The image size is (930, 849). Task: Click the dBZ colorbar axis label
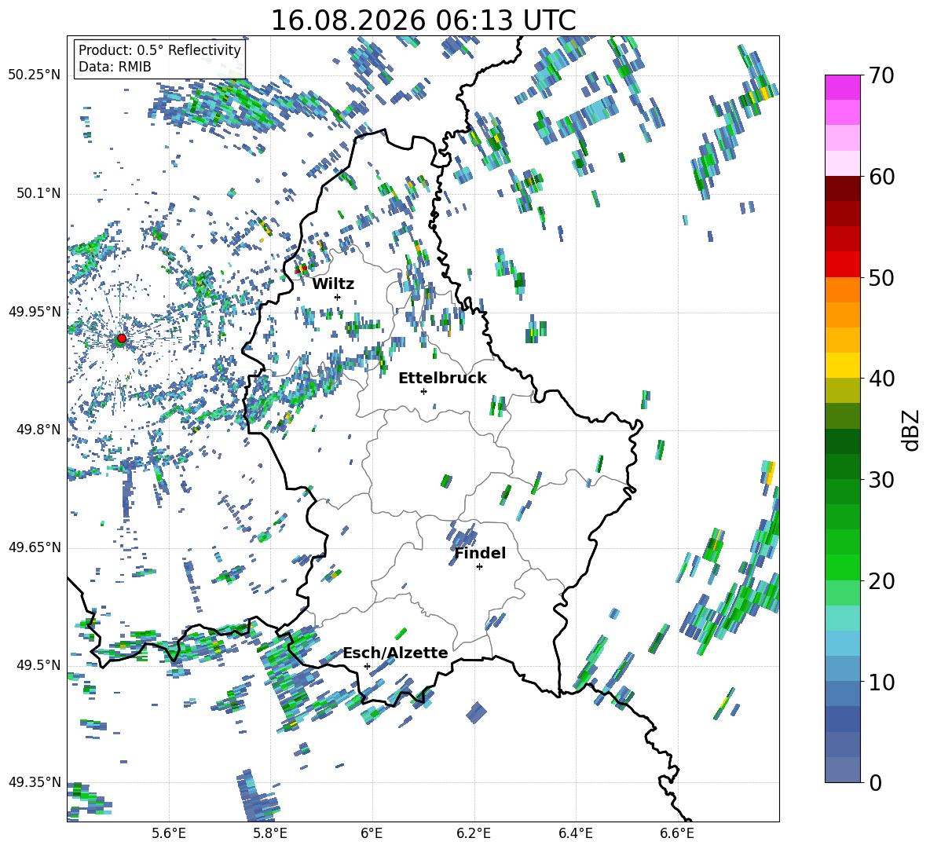pos(912,430)
